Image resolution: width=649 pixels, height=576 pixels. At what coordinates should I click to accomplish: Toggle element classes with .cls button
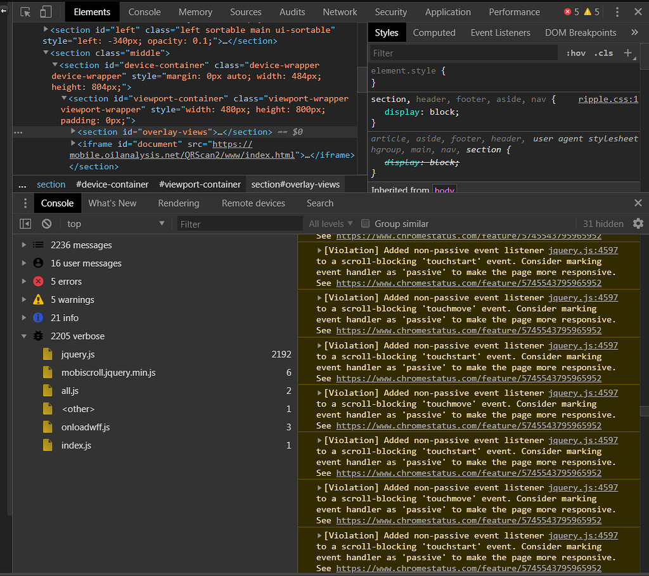pyautogui.click(x=605, y=53)
